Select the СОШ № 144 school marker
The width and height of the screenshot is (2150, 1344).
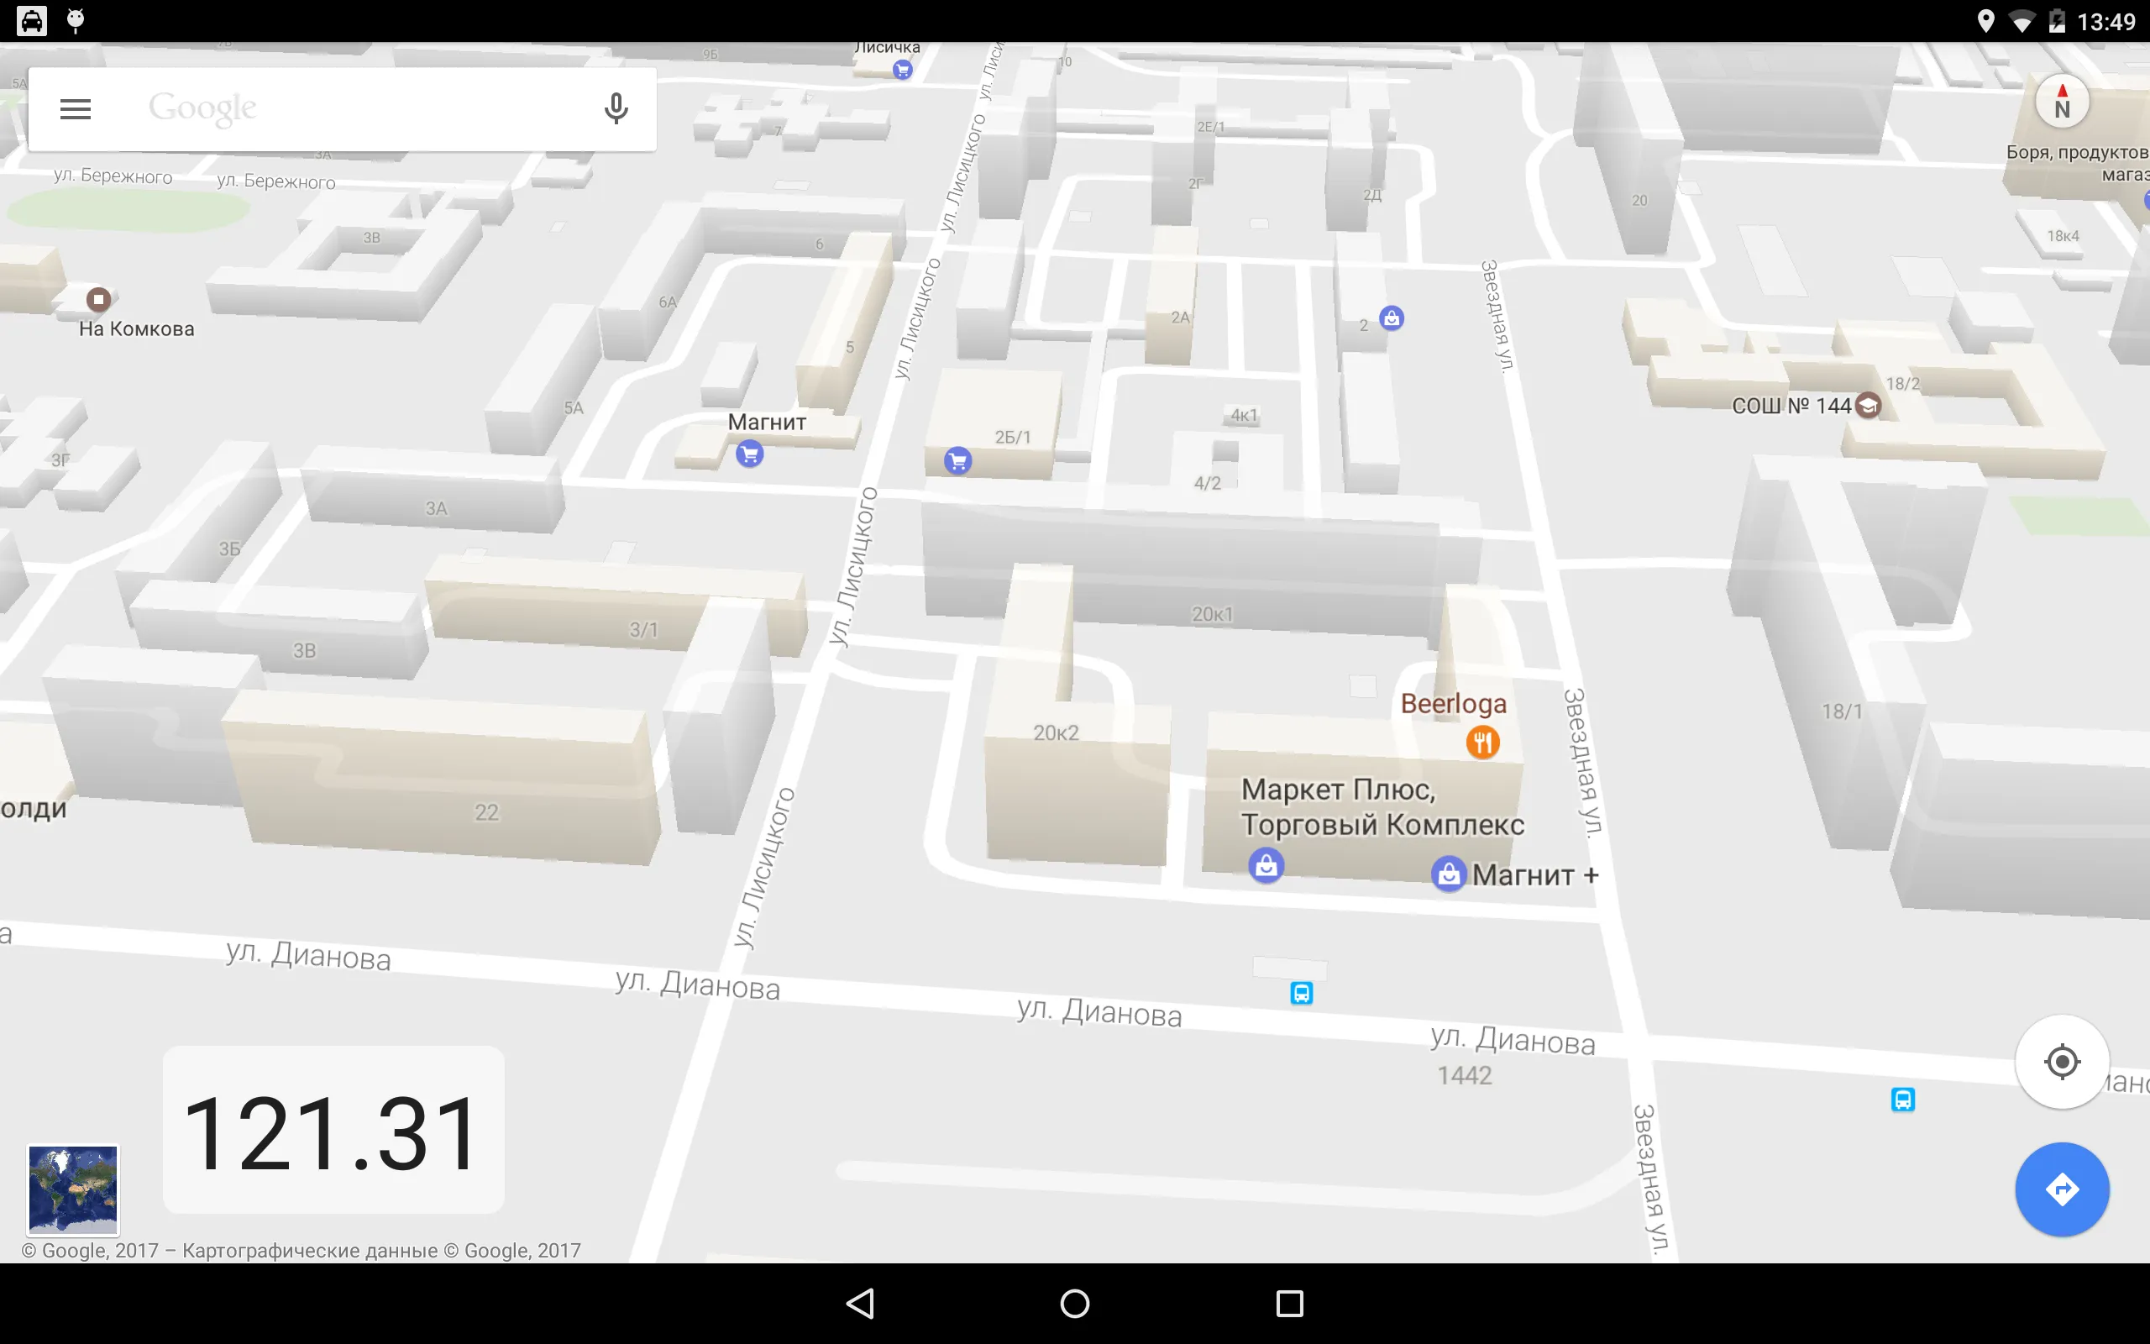tap(1869, 406)
